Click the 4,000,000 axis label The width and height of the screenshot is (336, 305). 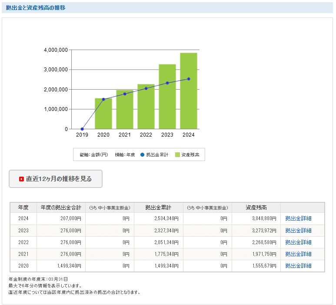(56, 50)
